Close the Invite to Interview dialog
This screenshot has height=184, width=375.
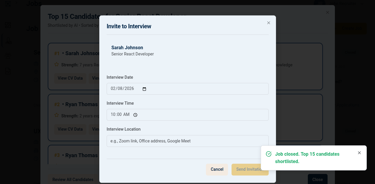click(x=268, y=23)
